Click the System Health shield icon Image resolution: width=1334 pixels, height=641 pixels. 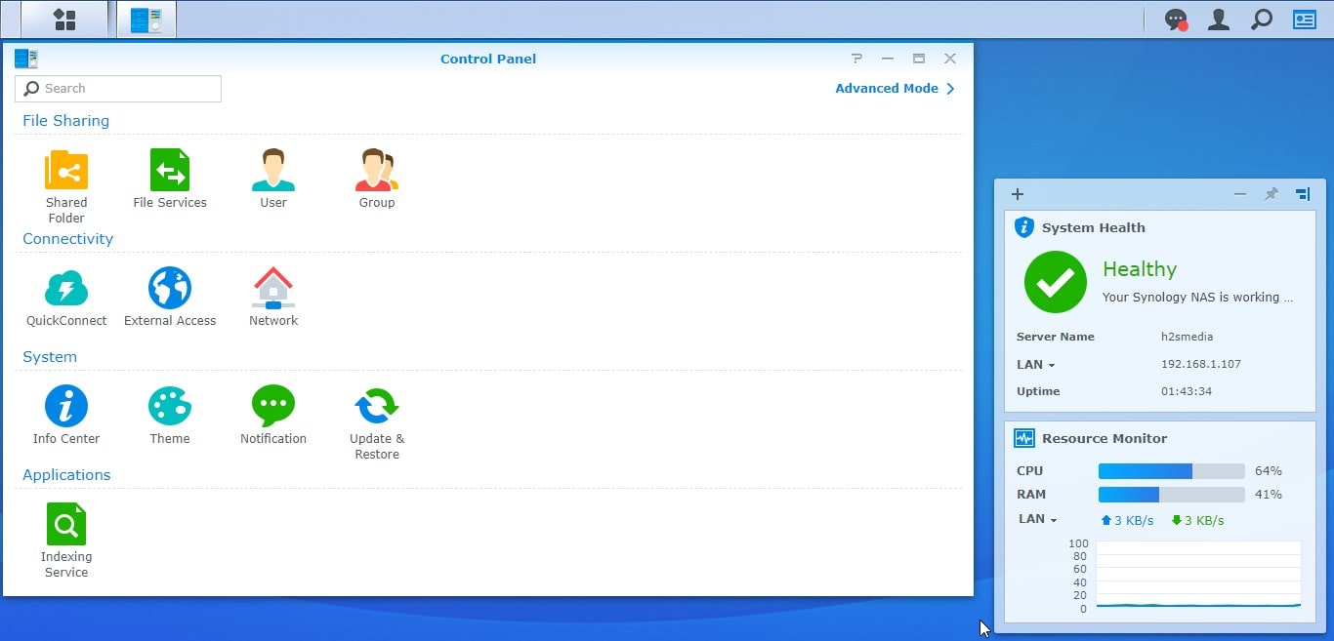(x=1023, y=227)
